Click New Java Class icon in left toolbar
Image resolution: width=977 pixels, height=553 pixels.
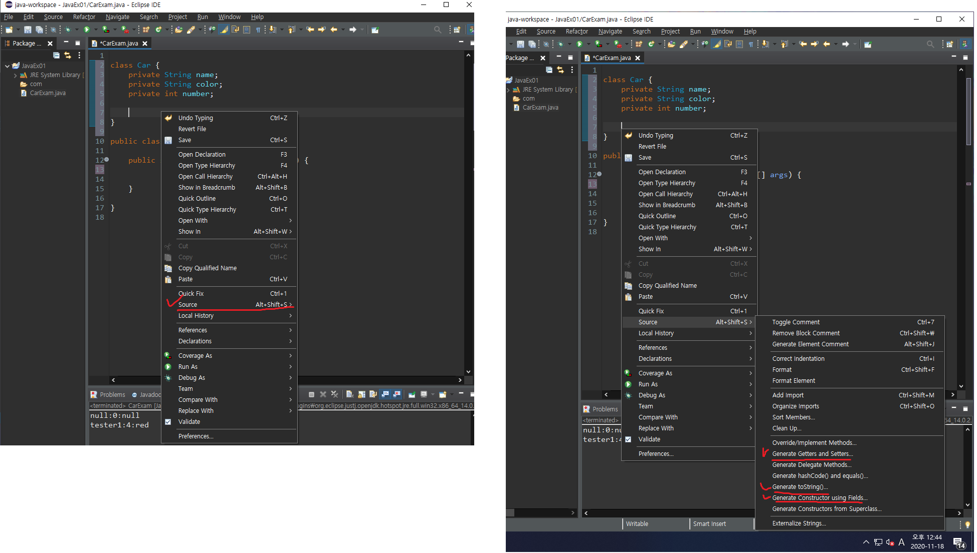coord(158,30)
